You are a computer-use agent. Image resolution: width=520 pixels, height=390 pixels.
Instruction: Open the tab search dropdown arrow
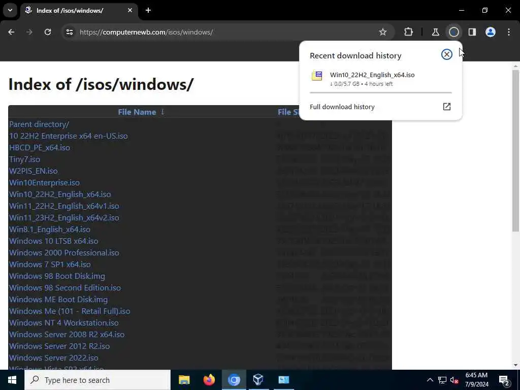pos(10,10)
